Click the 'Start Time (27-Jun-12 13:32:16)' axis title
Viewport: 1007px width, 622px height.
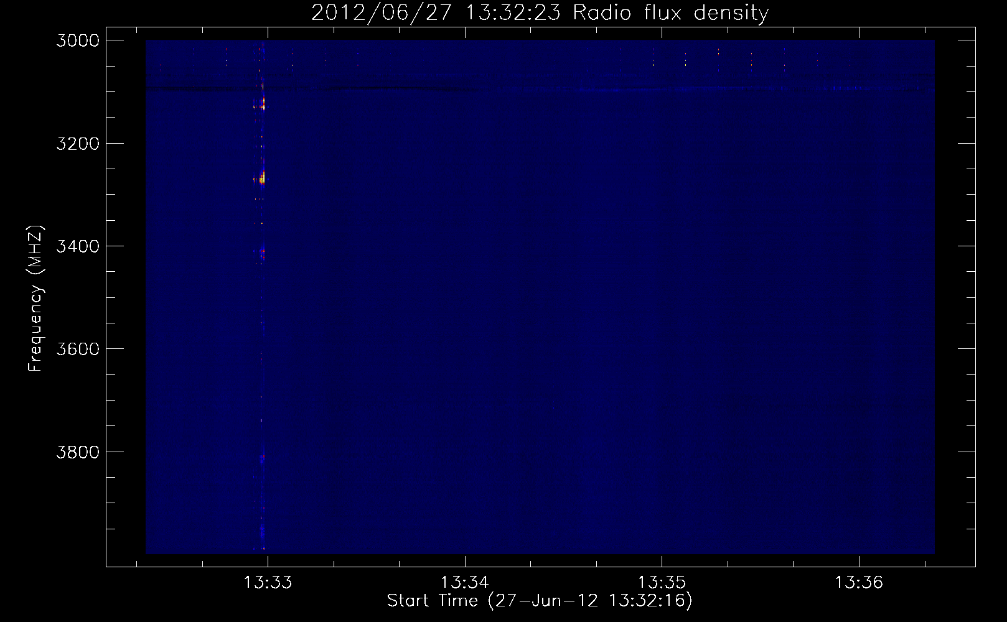540,601
